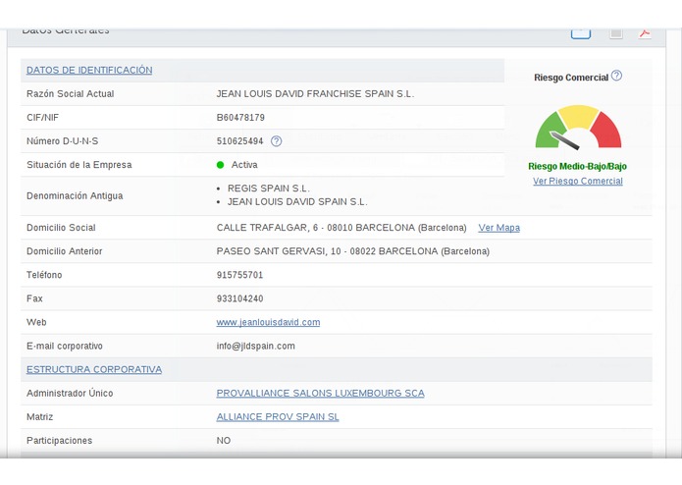Select the PASEO SANT GERVASI, 10 address
Image resolution: width=682 pixels, height=485 pixels.
[x=352, y=251]
